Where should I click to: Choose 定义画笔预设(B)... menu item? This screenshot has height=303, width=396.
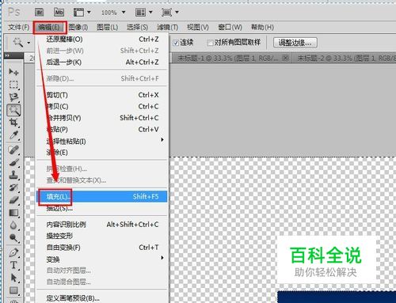[x=102, y=298]
